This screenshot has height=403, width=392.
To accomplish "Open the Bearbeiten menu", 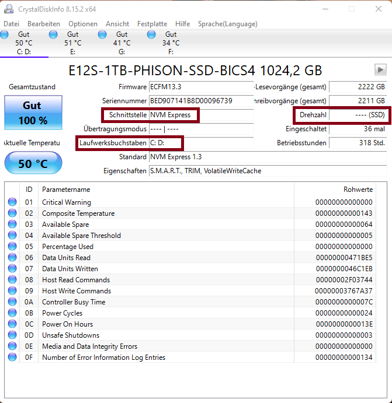I will click(x=44, y=24).
